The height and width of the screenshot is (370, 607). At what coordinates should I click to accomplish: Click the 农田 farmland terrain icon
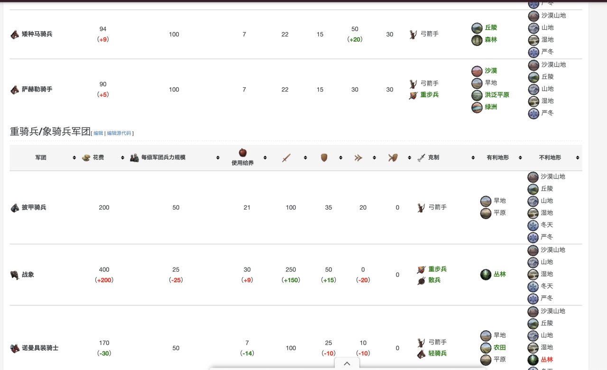coord(486,348)
